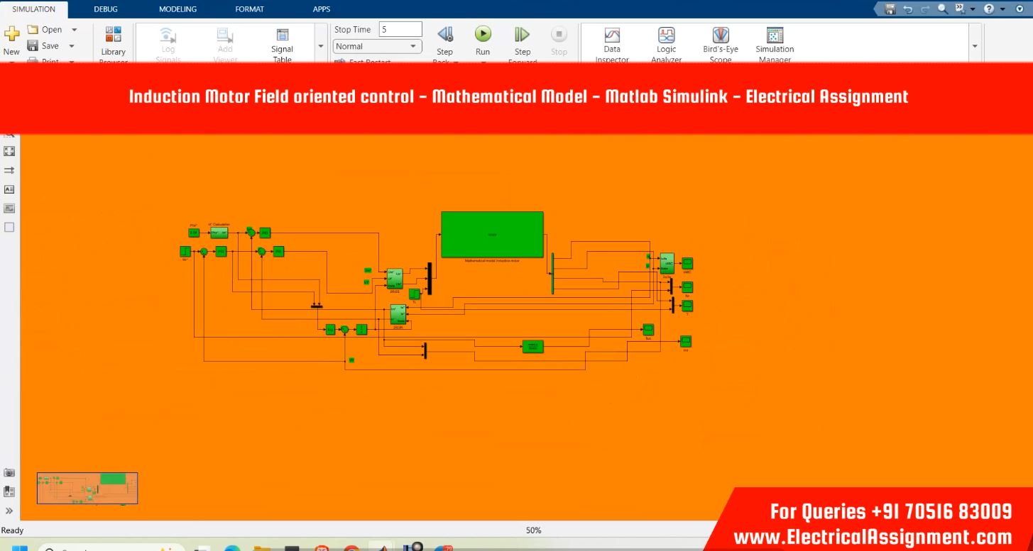Click the sample time arrows palette icon
This screenshot has height=551, width=1033.
(x=9, y=170)
